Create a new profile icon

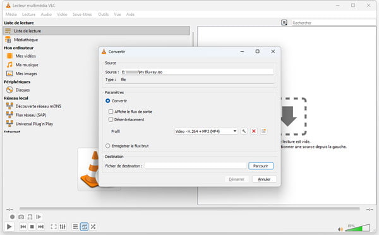(263, 131)
